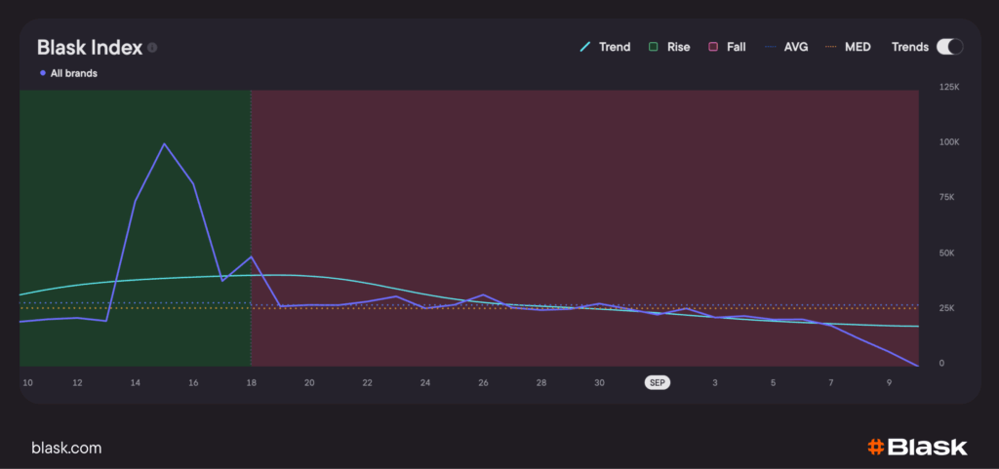The width and height of the screenshot is (999, 469).
Task: Click the date 10 axis label
Action: 27,383
